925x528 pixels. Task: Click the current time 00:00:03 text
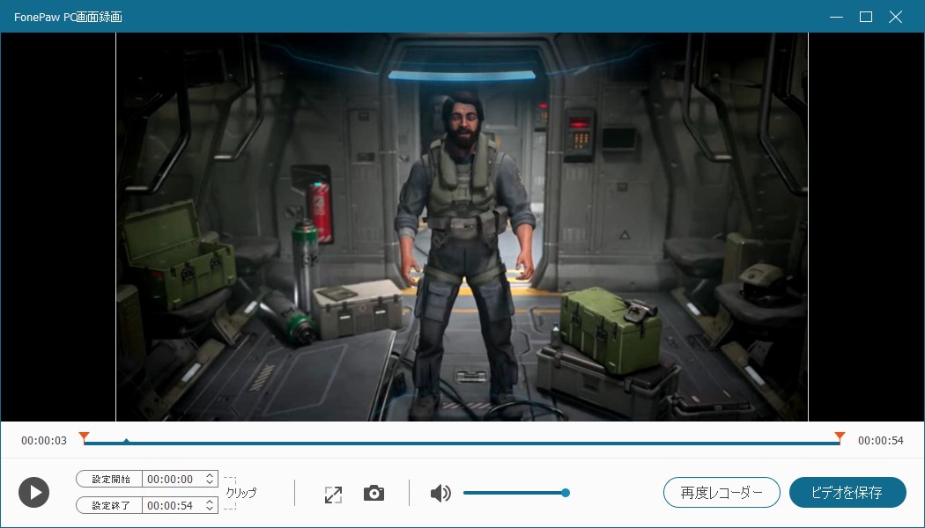(x=44, y=441)
